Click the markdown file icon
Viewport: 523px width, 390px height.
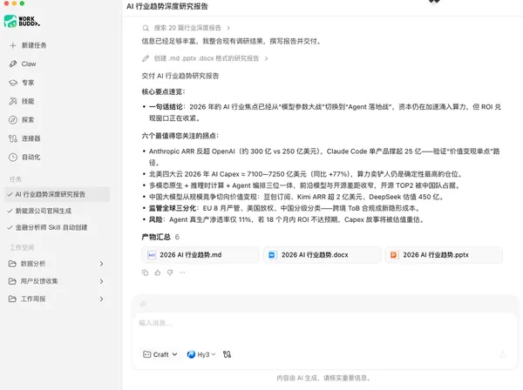(x=152, y=255)
